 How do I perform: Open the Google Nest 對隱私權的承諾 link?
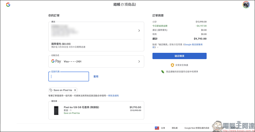[x=197, y=128]
